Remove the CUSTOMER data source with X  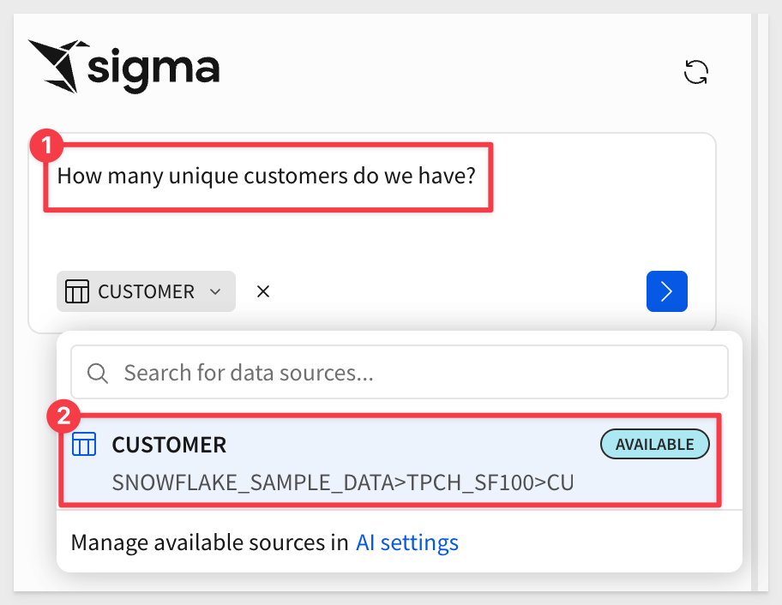263,291
